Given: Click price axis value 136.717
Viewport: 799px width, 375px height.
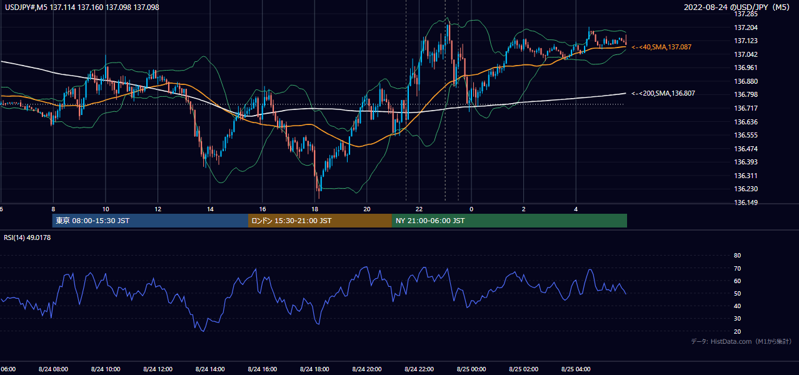Looking at the screenshot, I should tap(746, 108).
